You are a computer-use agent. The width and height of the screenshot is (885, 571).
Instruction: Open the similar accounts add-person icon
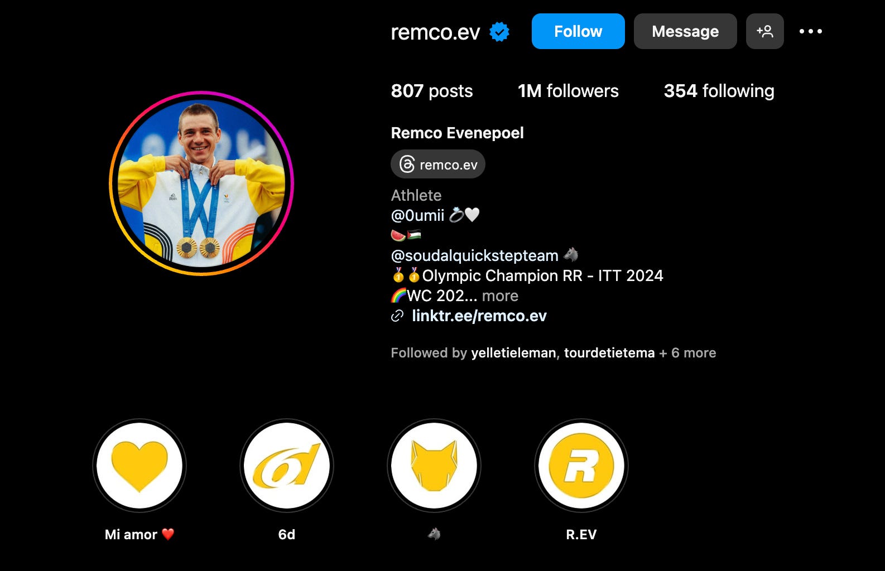(764, 31)
